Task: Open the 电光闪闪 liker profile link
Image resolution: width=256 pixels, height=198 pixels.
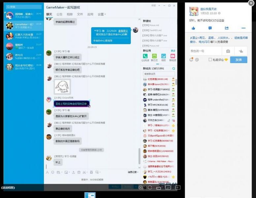Action: (x=204, y=42)
